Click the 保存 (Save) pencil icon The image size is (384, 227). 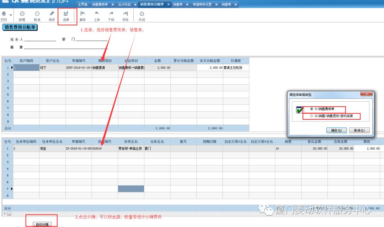[x=52, y=14]
